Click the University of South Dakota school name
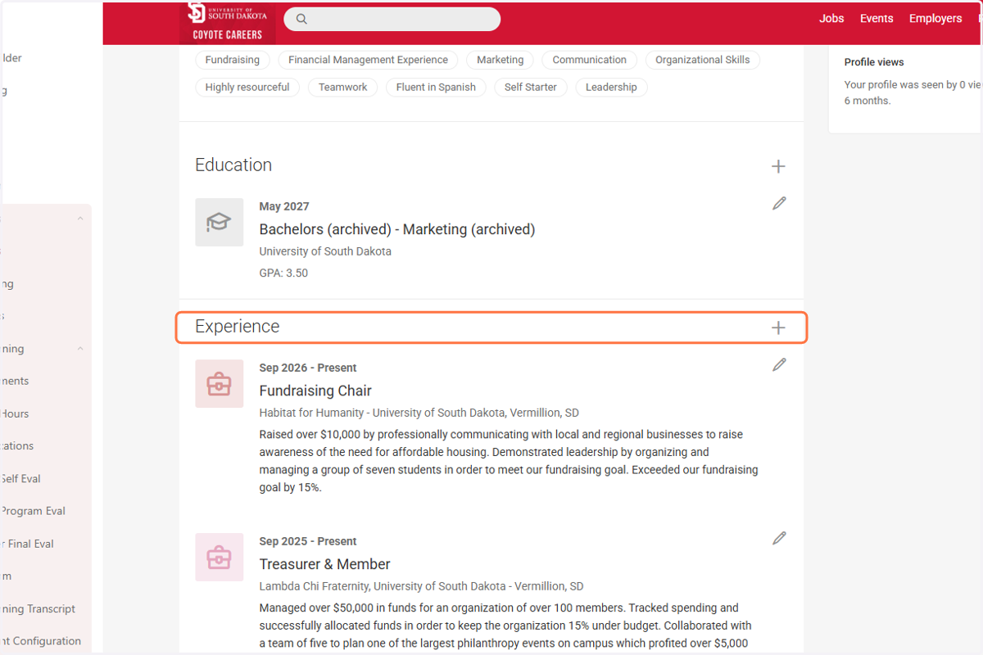Image resolution: width=983 pixels, height=655 pixels. click(325, 251)
